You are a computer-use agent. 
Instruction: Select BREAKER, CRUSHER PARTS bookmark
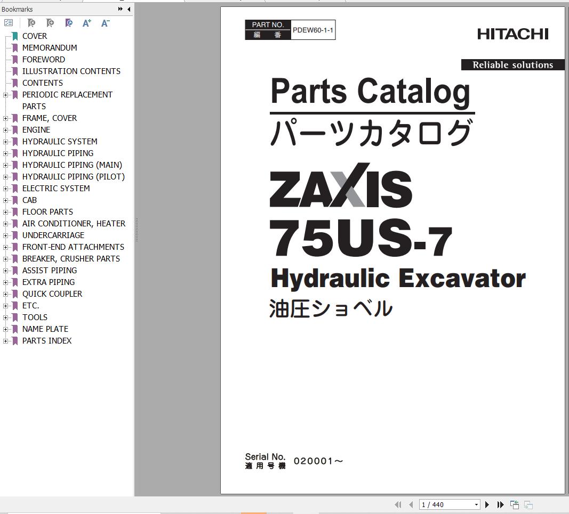point(71,259)
